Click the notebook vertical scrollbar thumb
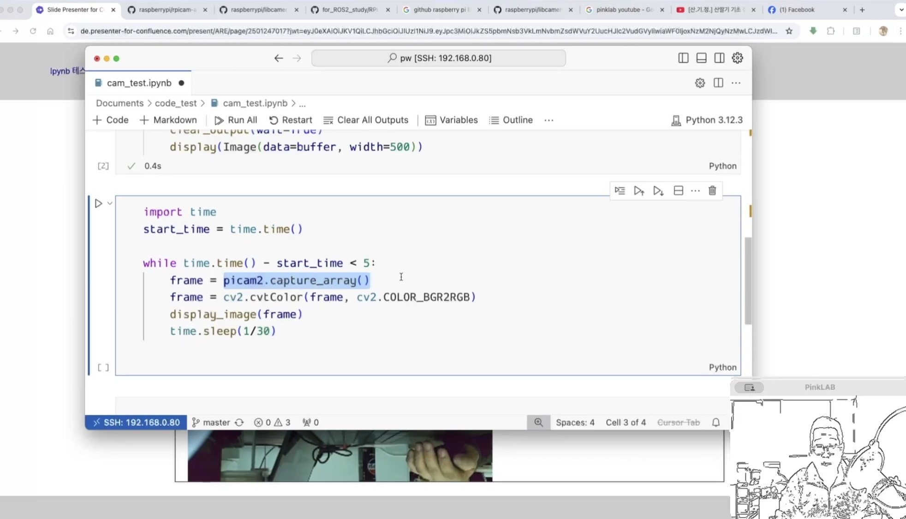 click(748, 280)
